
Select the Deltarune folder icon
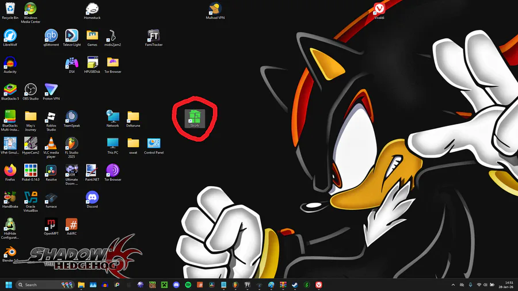[133, 119]
